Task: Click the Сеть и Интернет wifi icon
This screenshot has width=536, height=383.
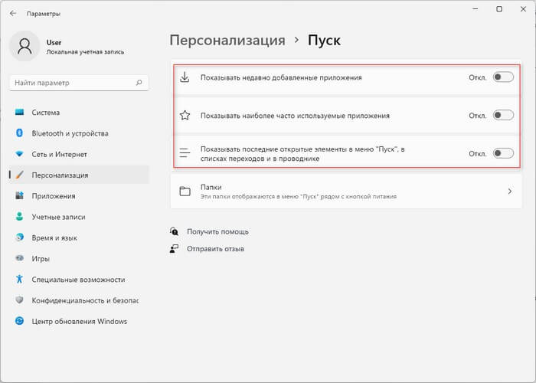Action: 19,154
